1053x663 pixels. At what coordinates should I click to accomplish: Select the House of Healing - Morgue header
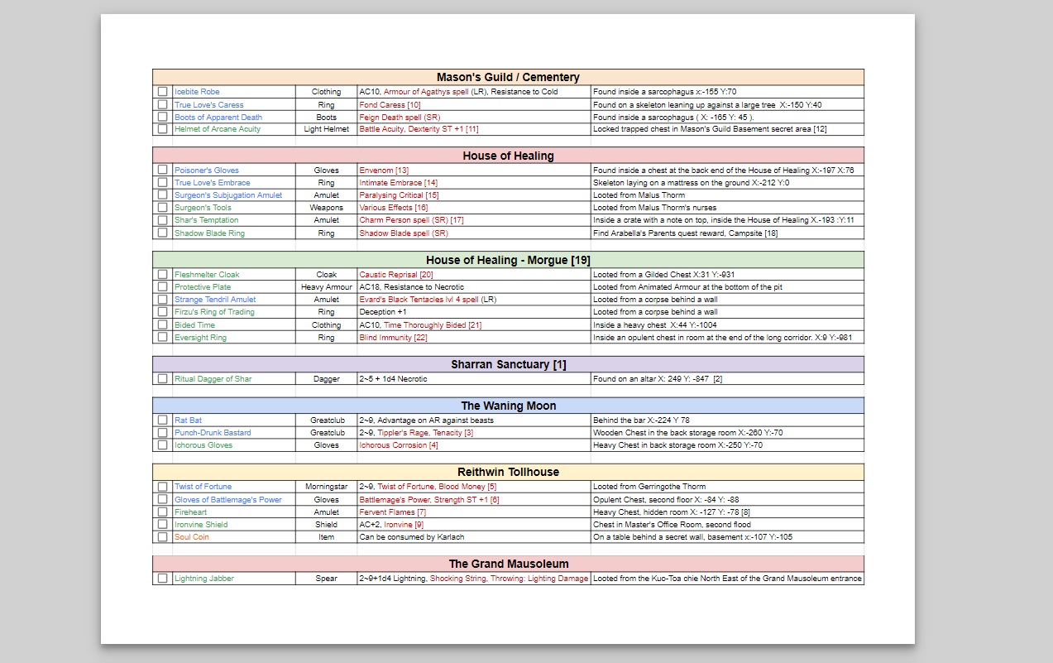tap(508, 260)
